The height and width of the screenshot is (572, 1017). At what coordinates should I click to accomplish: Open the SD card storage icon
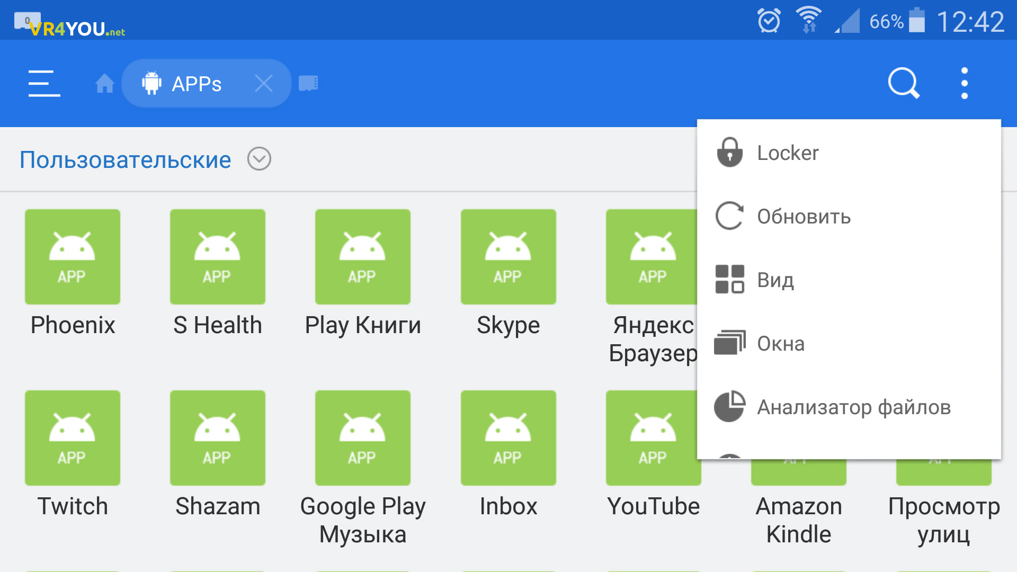point(308,83)
